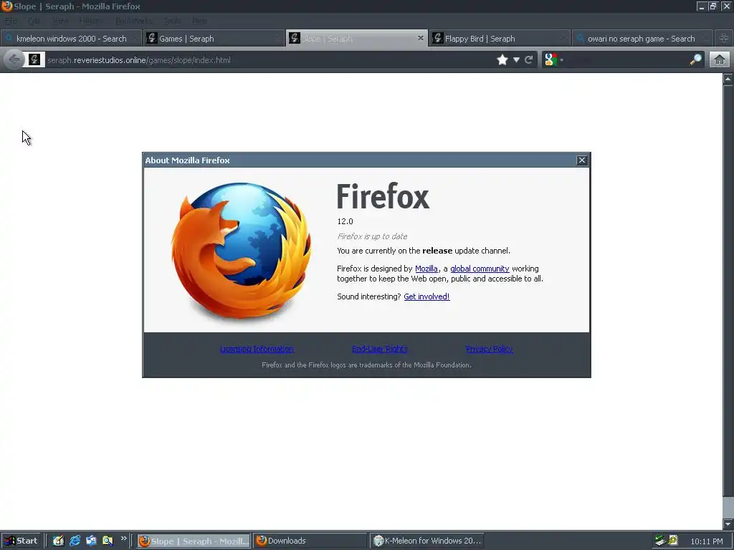Launch Internet Explorer from quick launch

[75, 541]
